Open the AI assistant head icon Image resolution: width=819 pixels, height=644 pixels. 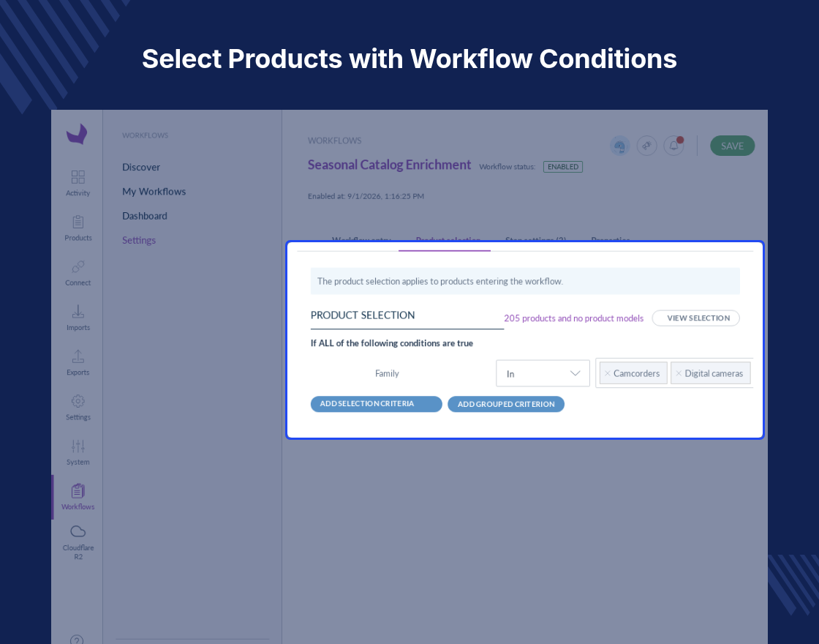(x=620, y=146)
